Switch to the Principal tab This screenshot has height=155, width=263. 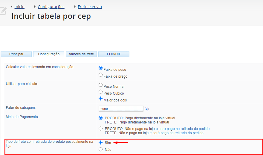pos(16,54)
